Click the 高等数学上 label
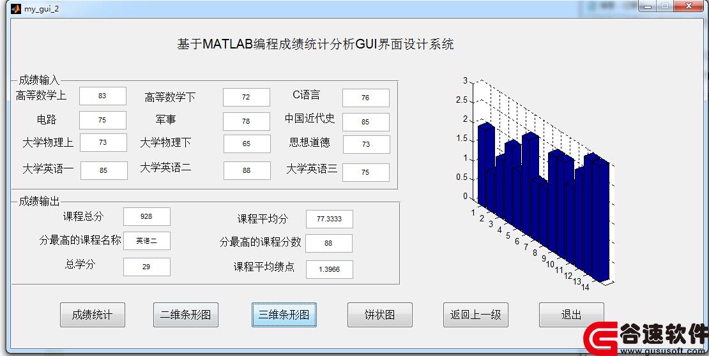709x356 pixels. click(x=41, y=95)
